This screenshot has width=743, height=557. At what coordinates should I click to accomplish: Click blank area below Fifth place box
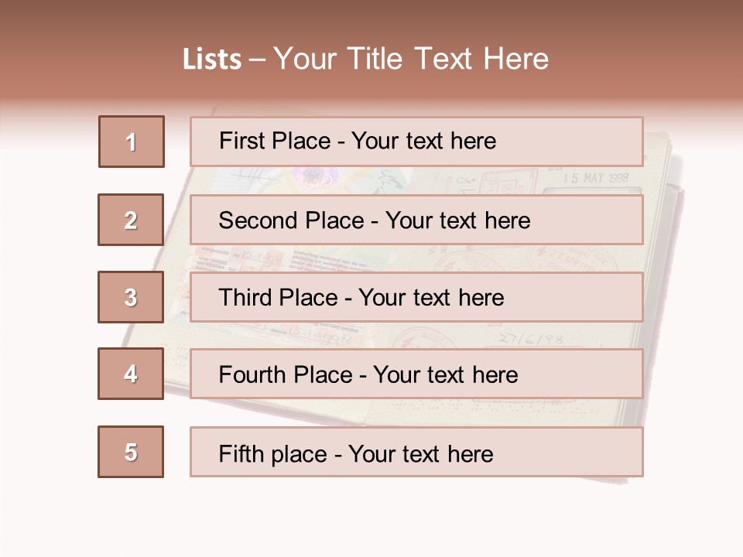[371, 514]
